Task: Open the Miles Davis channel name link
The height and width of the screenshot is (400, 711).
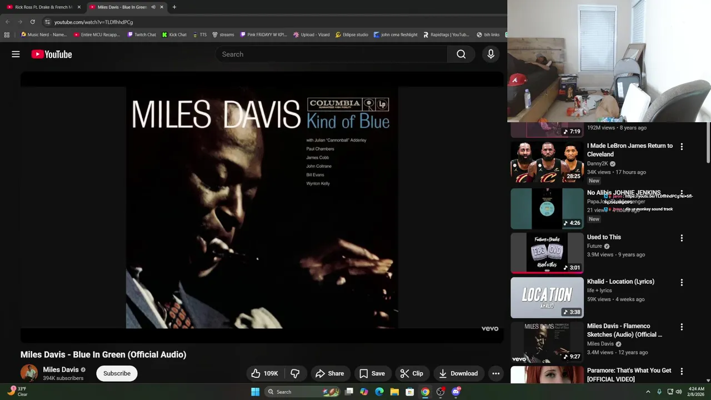Action: coord(61,369)
